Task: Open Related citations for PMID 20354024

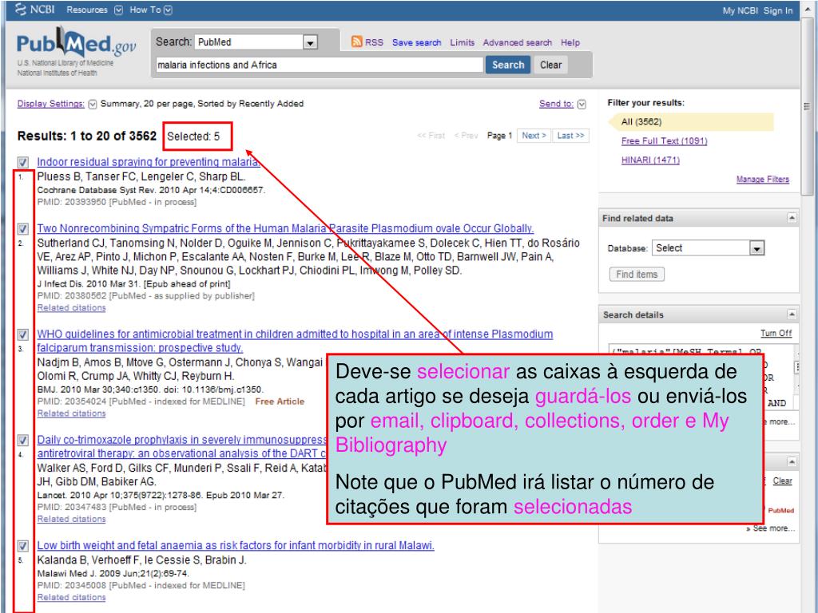Action: (71, 413)
